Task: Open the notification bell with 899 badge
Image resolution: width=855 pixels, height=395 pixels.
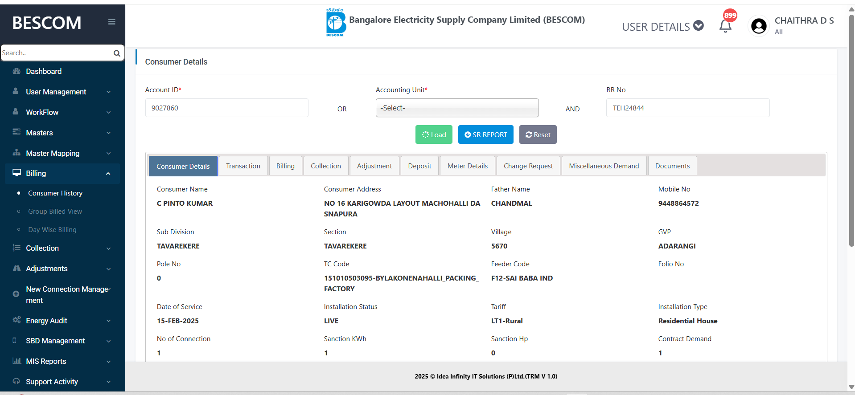Action: point(726,26)
